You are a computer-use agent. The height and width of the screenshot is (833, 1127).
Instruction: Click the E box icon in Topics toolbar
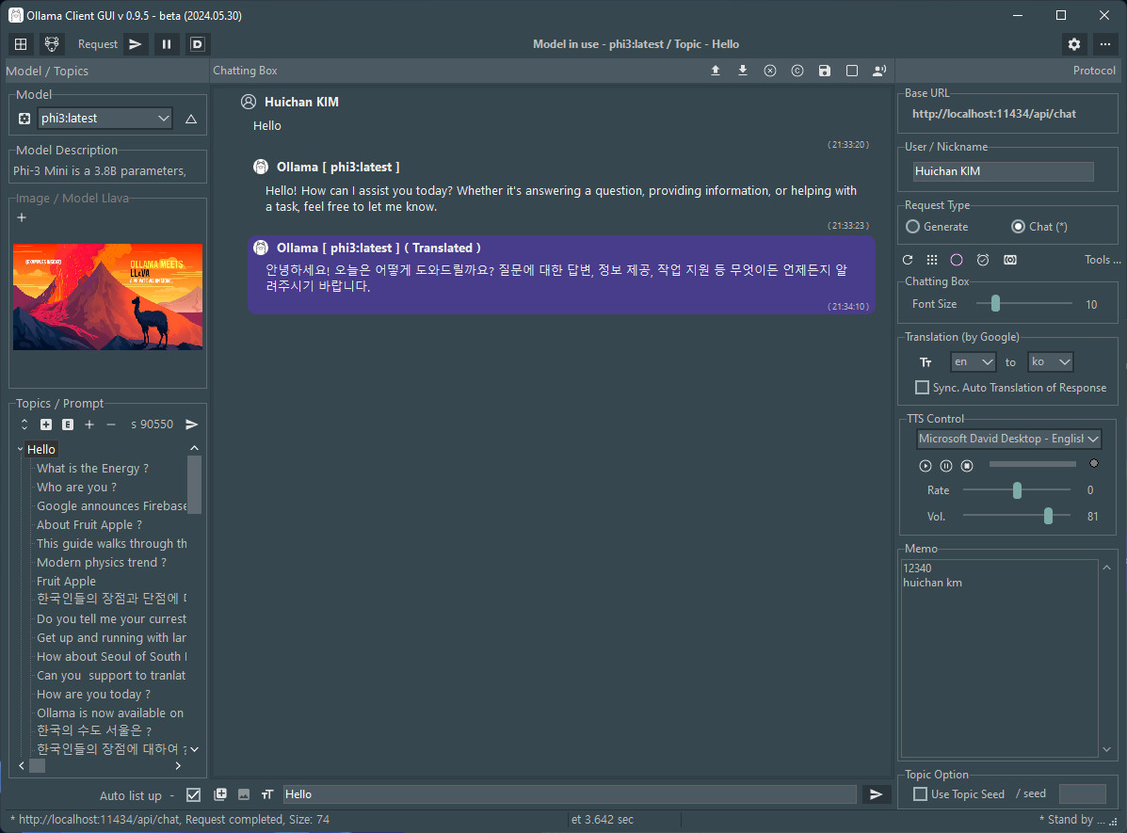point(68,425)
